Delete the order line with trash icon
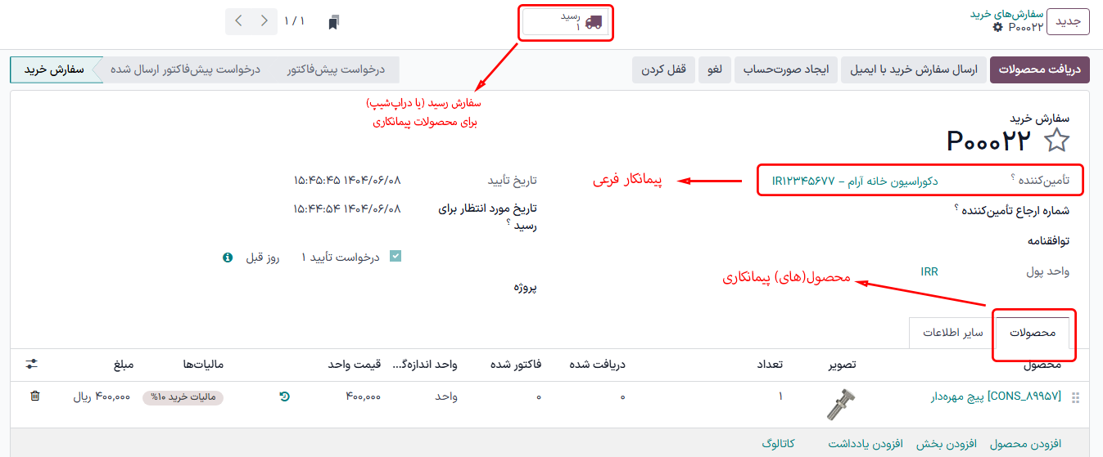Screen dimensions: 1103x457 pos(34,396)
